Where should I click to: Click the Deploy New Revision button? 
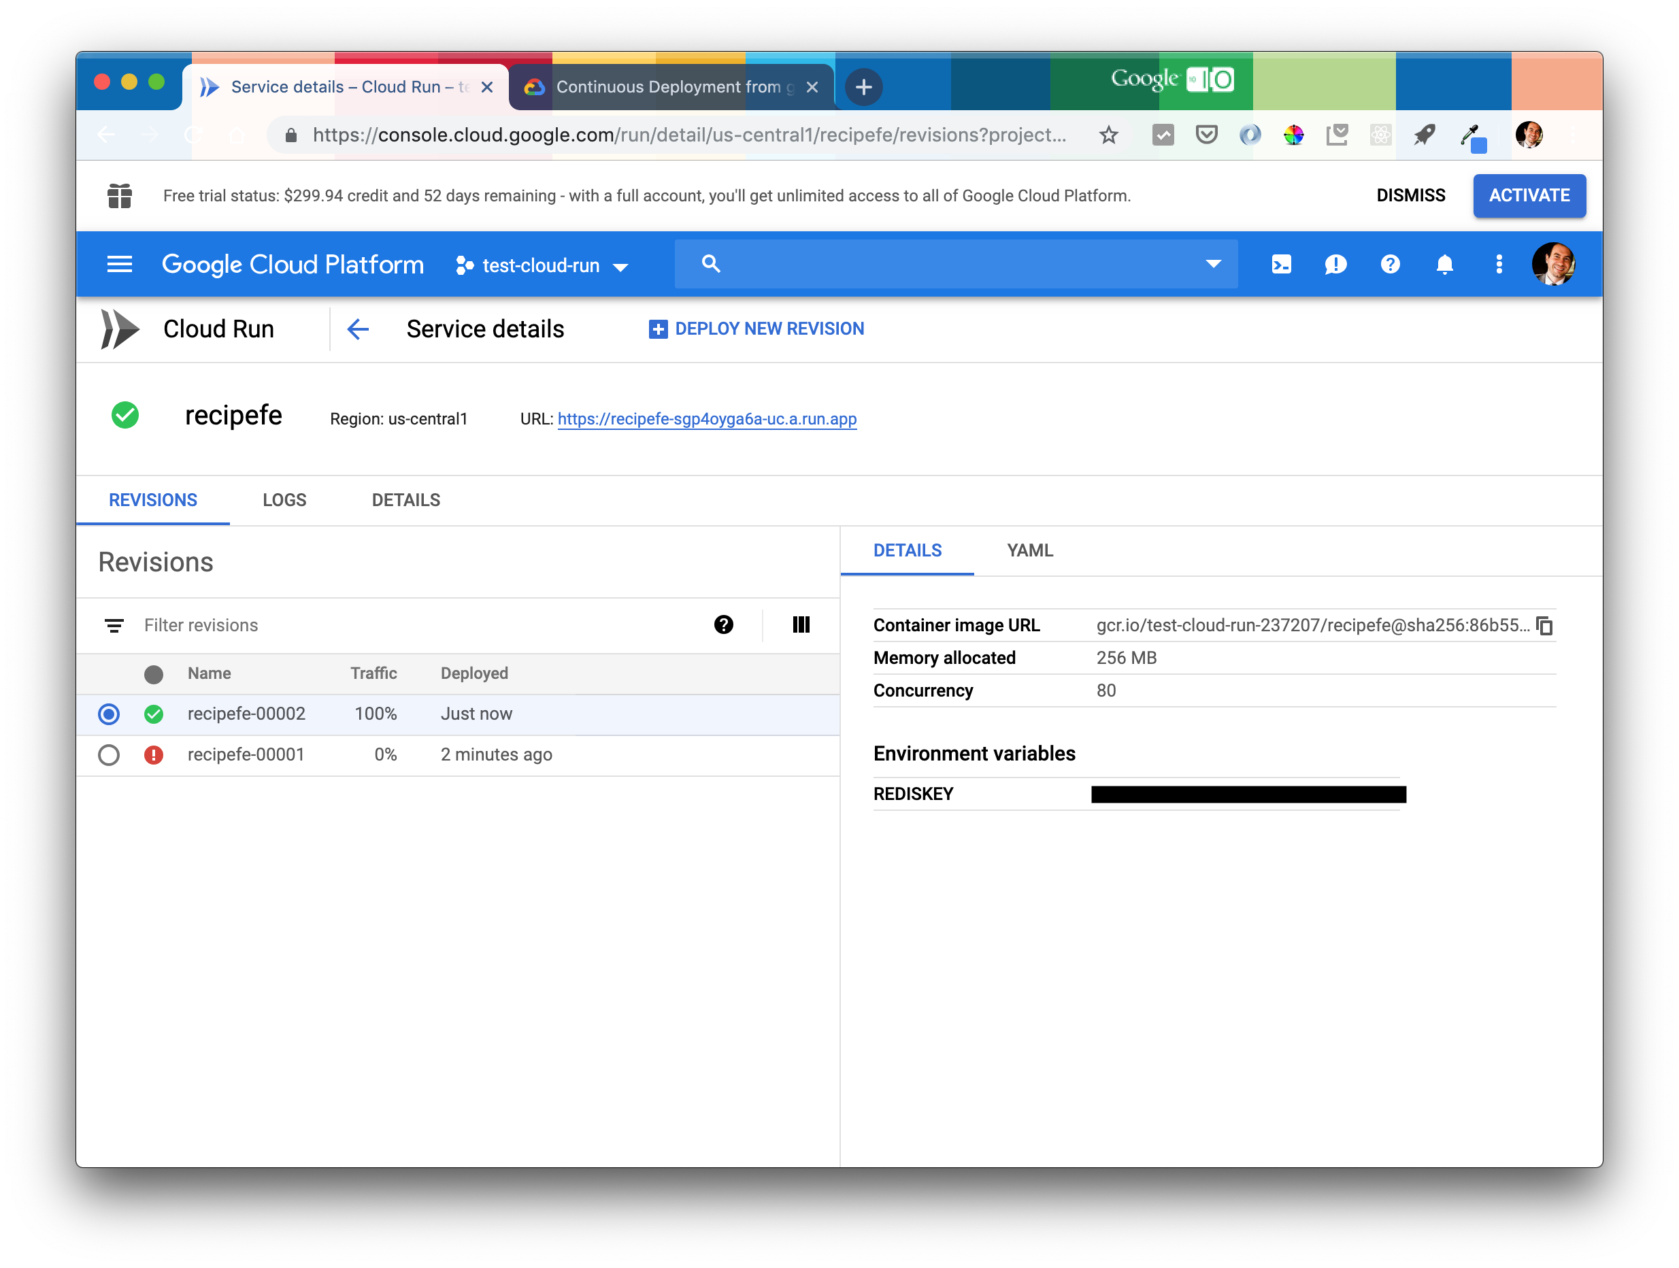tap(758, 329)
